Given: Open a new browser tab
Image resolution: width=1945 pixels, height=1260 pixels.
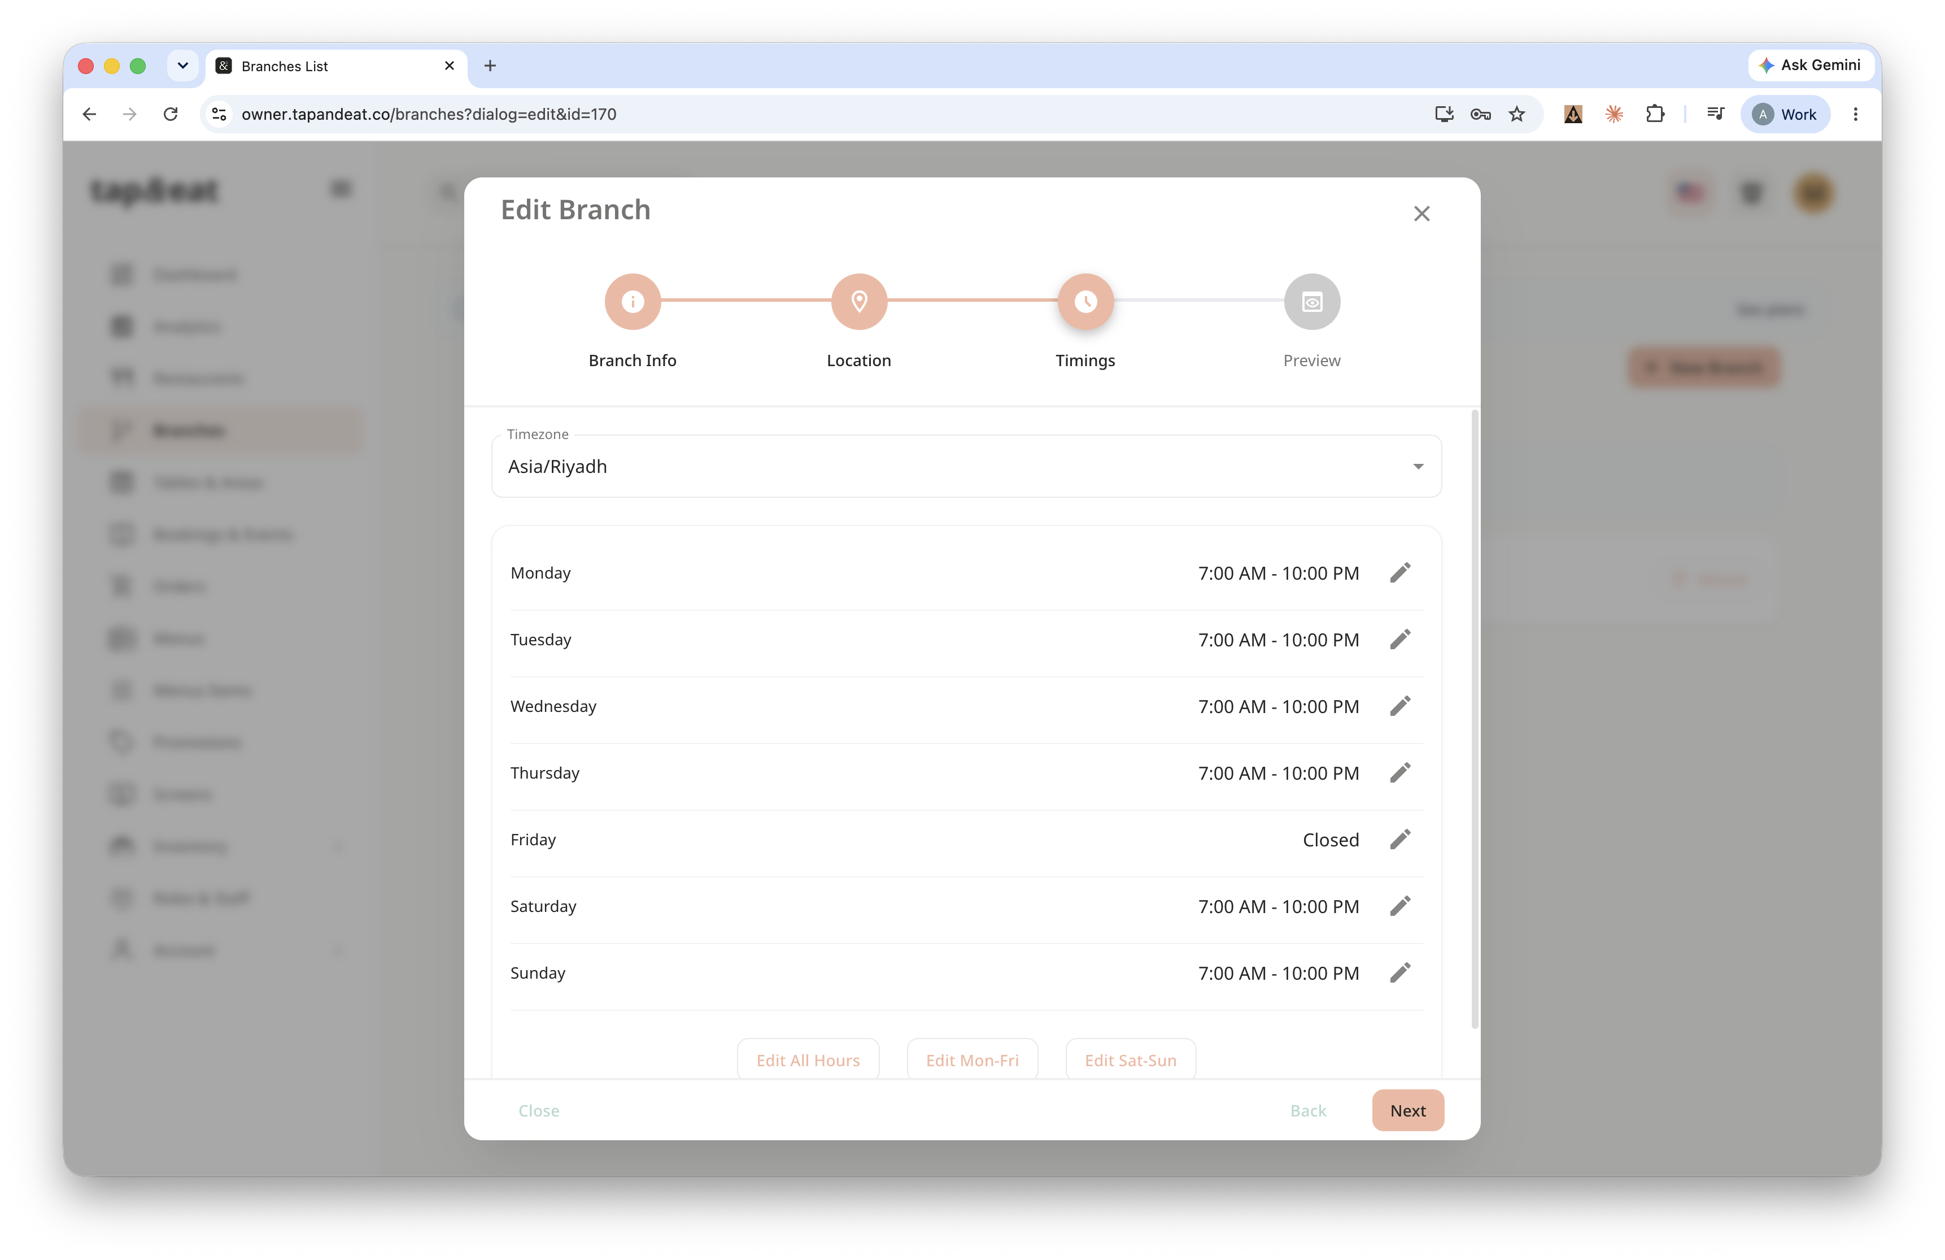Looking at the screenshot, I should pos(490,66).
